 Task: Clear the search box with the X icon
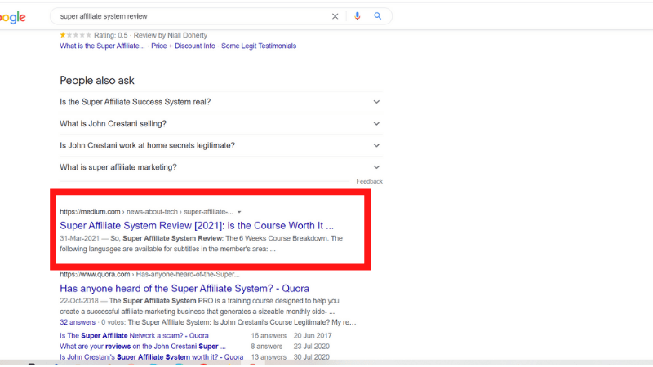click(335, 16)
